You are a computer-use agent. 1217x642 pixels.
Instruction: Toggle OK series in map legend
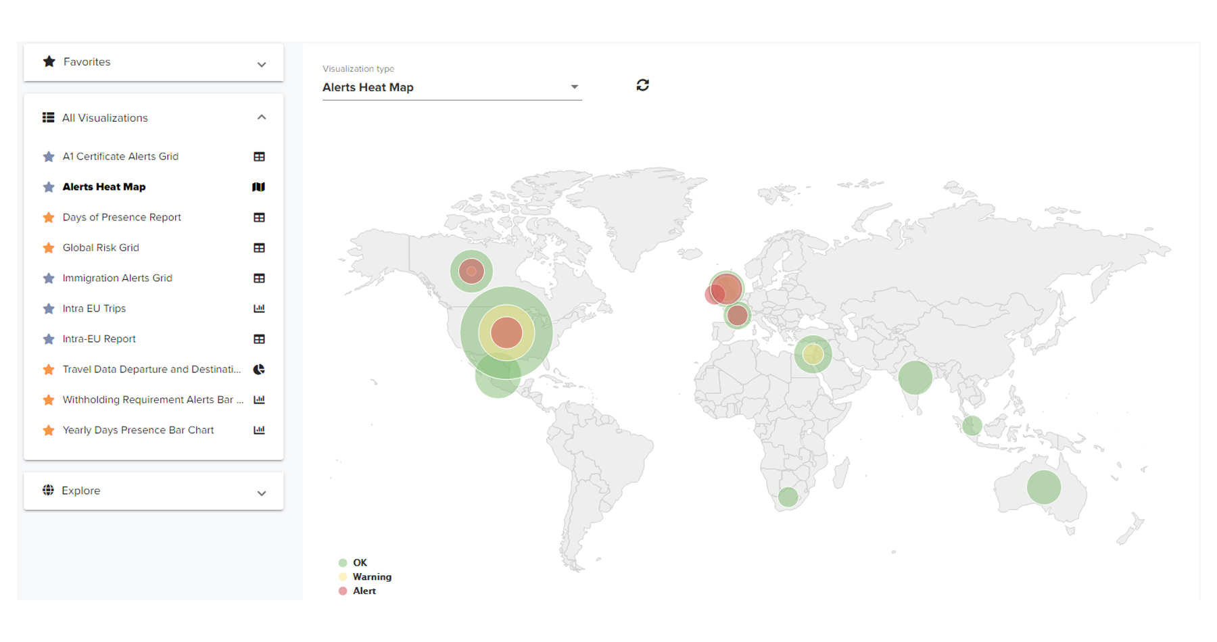pyautogui.click(x=352, y=563)
